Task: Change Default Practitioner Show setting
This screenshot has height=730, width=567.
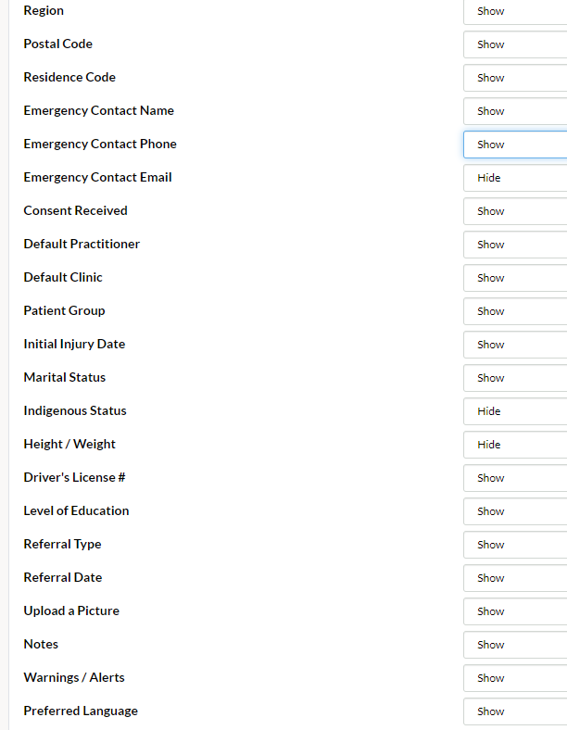Action: pyautogui.click(x=515, y=245)
